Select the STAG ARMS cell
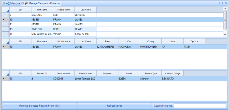 pyautogui.click(x=86, y=34)
